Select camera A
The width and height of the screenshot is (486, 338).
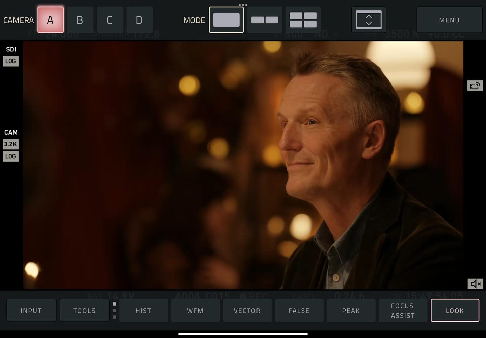(51, 20)
